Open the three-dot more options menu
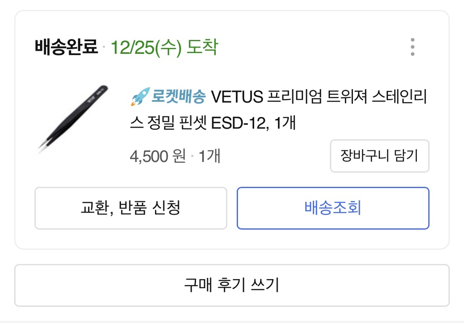This screenshot has width=464, height=323. (x=412, y=47)
